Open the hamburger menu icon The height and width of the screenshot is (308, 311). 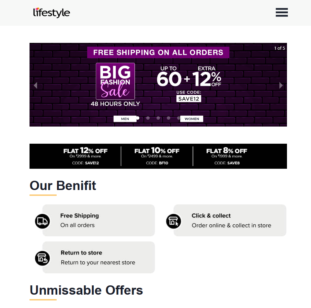coord(281,12)
